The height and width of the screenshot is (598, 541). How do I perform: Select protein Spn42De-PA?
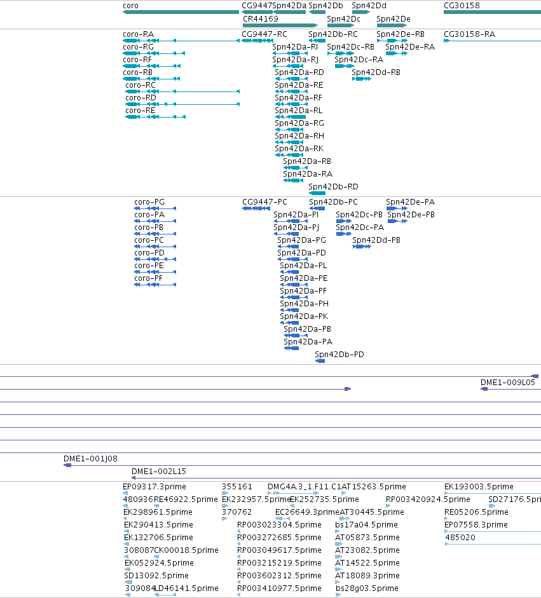[397, 208]
